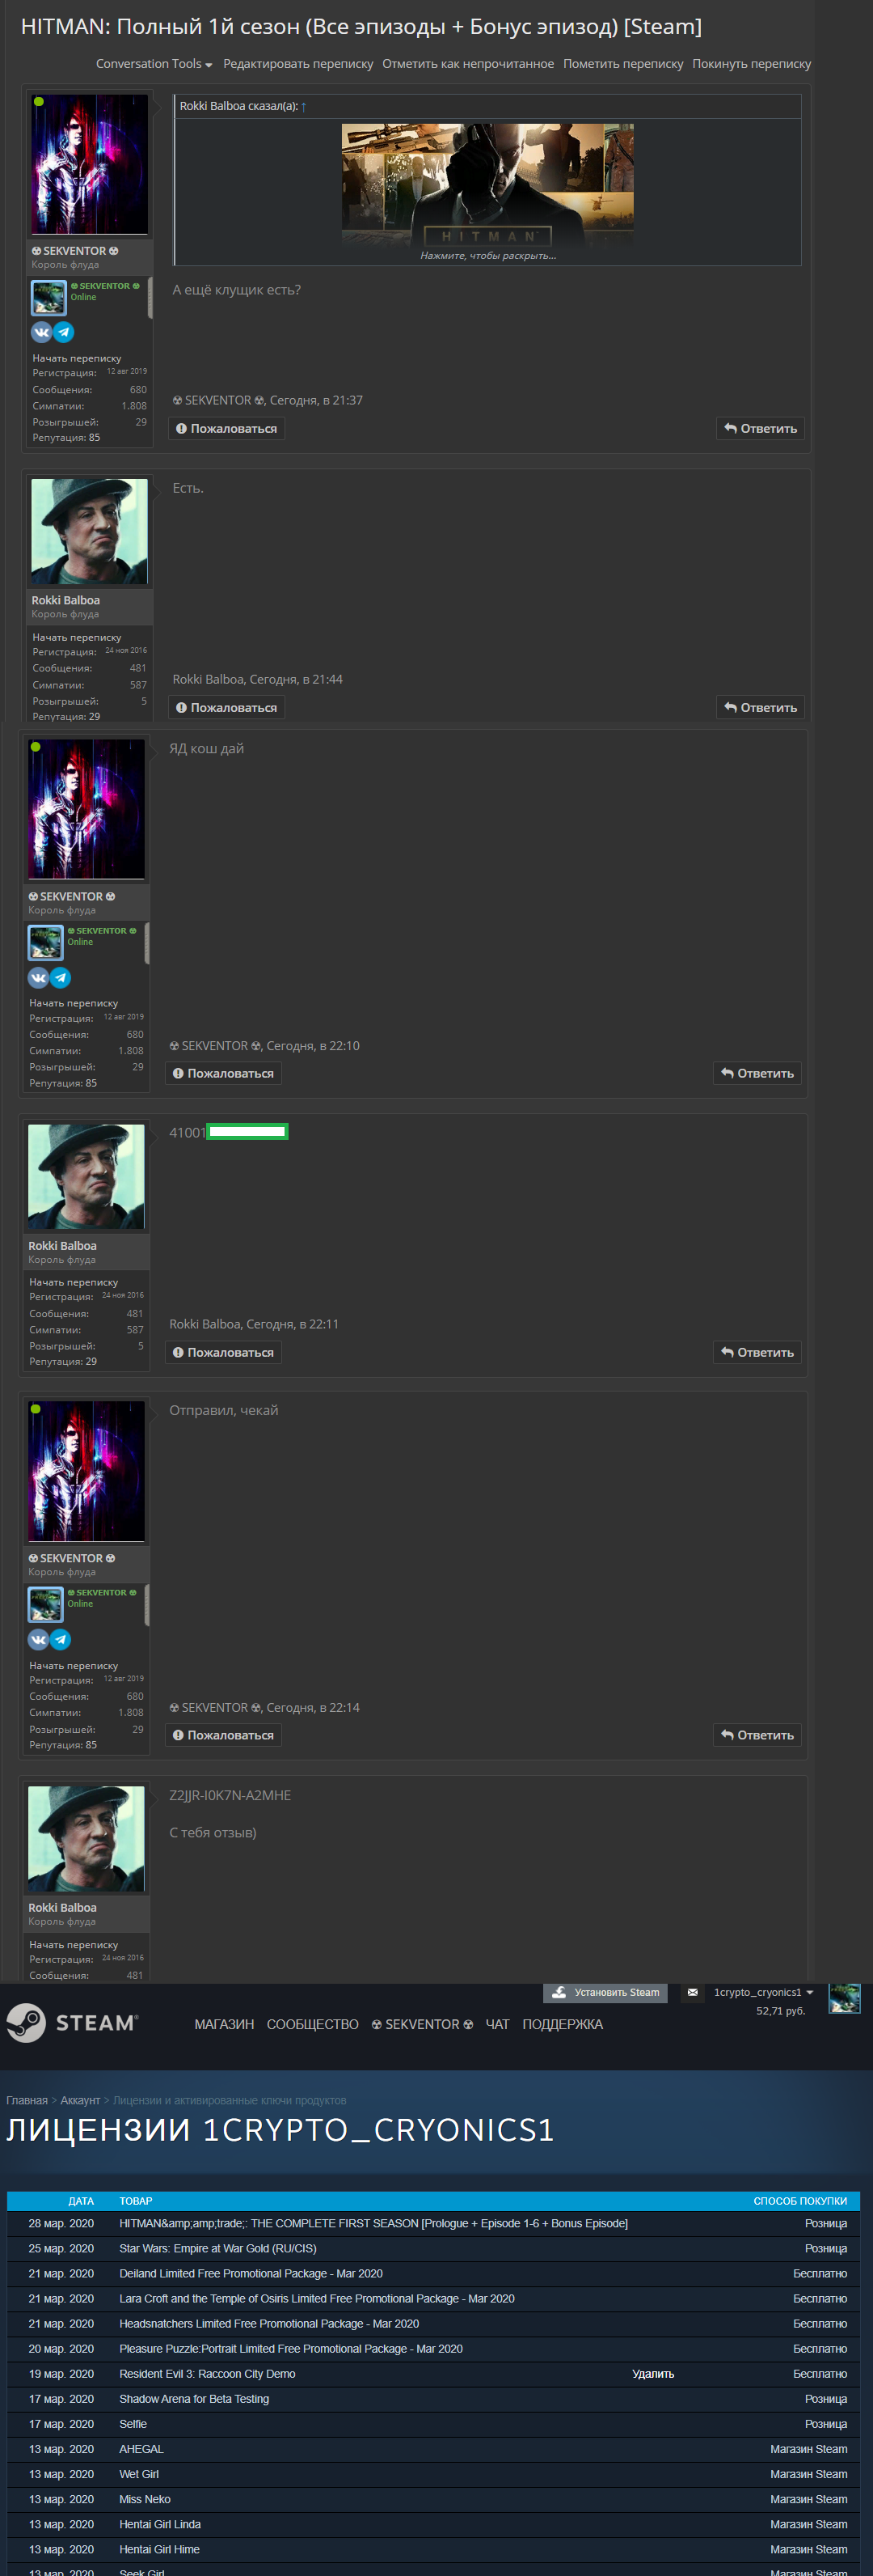
Task: Click Пометить переписку link
Action: [623, 64]
